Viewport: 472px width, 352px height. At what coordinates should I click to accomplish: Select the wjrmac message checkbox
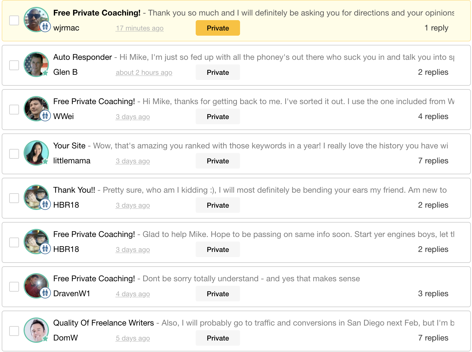coord(14,20)
